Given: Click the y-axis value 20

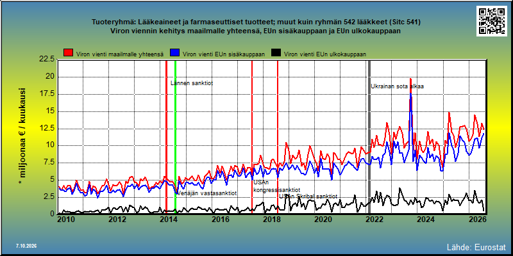Looking at the screenshot, I should tap(50, 77).
